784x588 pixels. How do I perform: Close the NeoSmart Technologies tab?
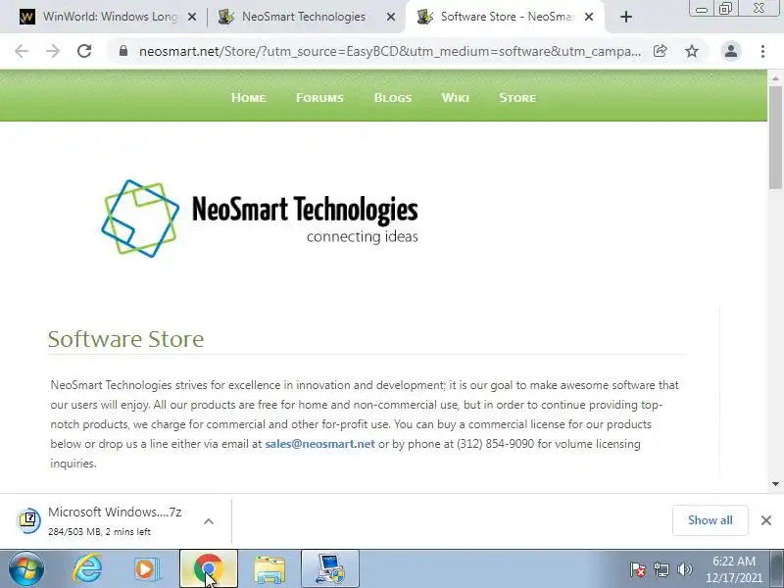[x=391, y=17]
